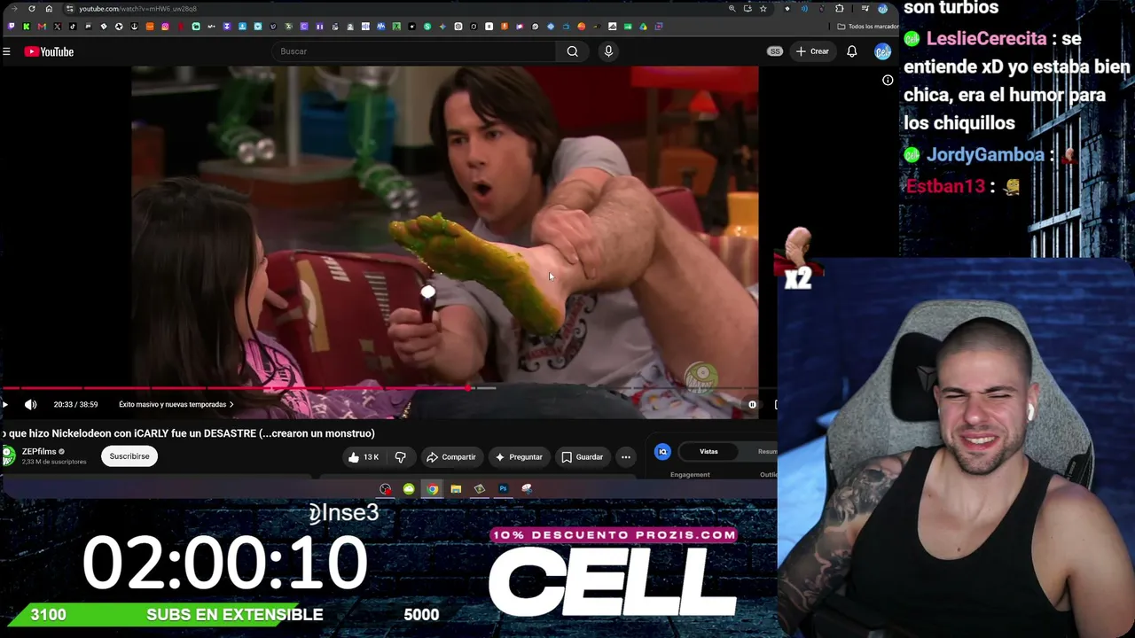Image resolution: width=1135 pixels, height=638 pixels.
Task: Click the YouTube search magnifier button
Action: point(573,51)
